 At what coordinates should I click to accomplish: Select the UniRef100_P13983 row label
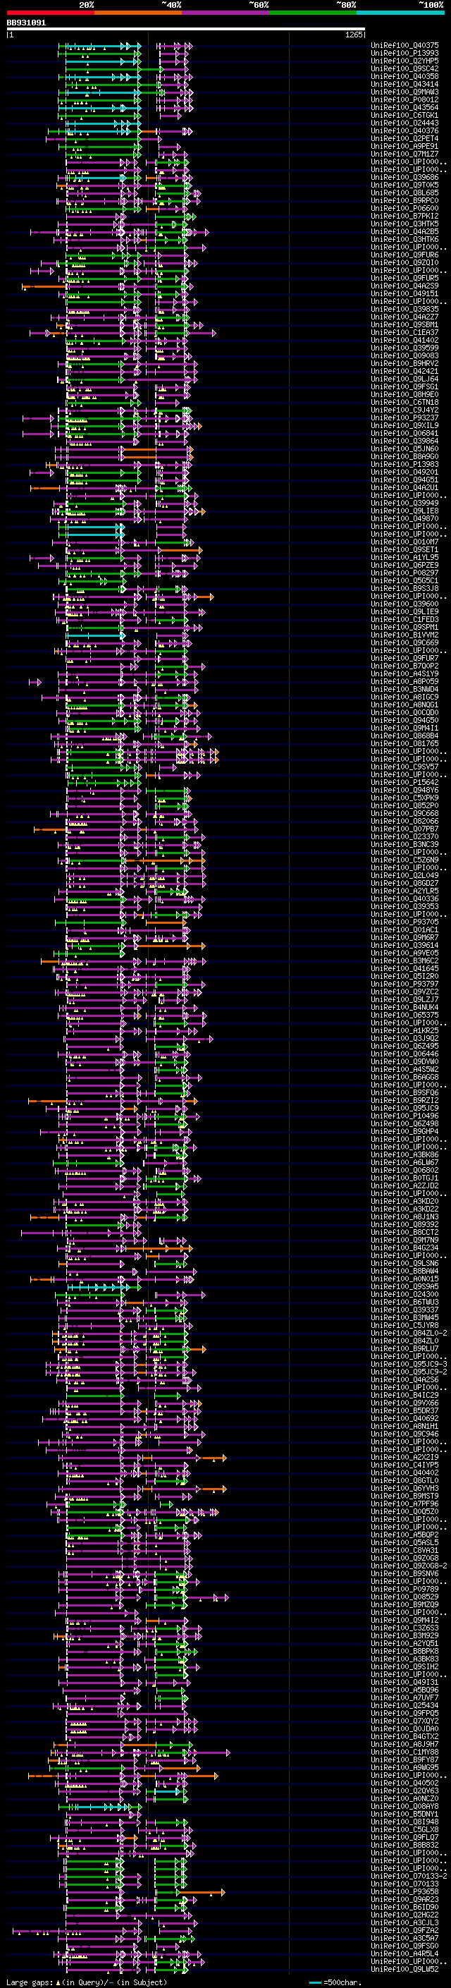404,465
